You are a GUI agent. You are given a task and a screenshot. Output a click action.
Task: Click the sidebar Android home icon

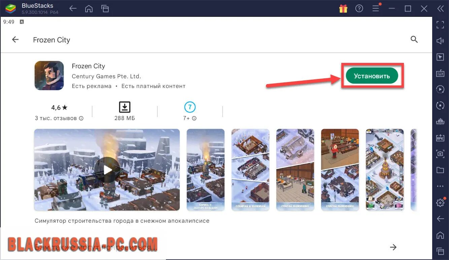click(440, 235)
